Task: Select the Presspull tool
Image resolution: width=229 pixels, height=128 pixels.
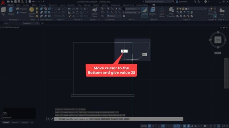Action: [21, 13]
